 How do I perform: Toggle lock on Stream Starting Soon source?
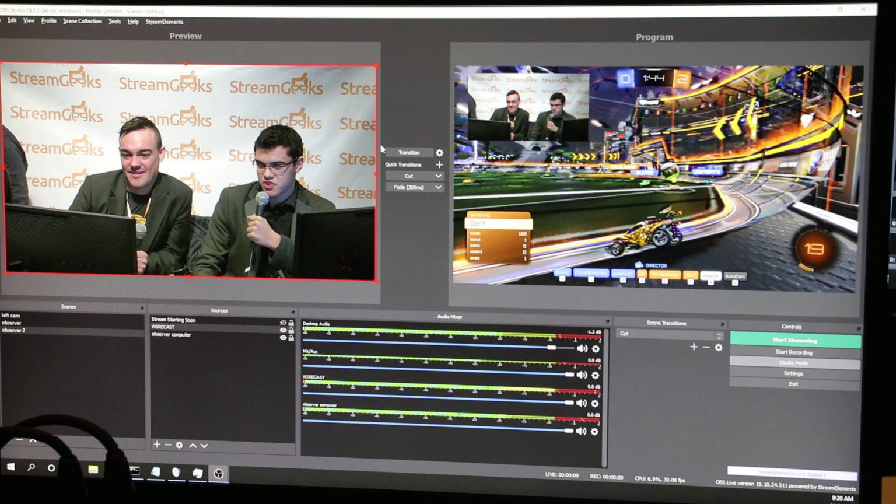(291, 323)
